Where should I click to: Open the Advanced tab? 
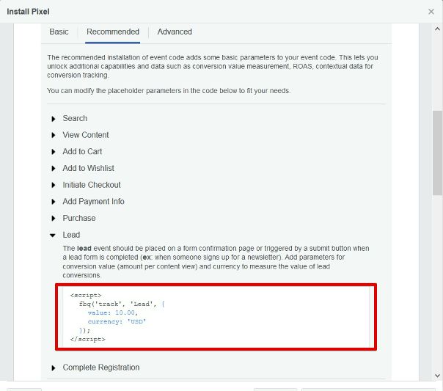pos(175,32)
